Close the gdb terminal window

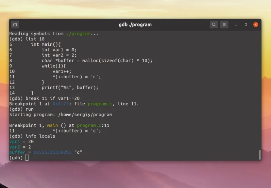pos(256,25)
